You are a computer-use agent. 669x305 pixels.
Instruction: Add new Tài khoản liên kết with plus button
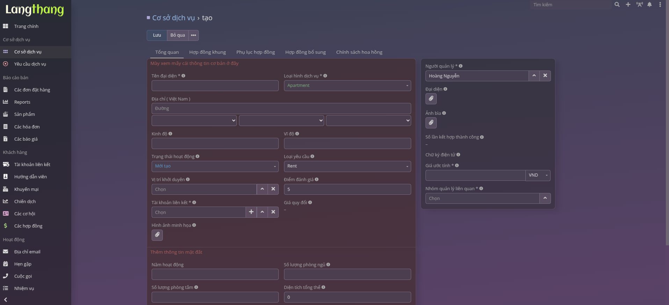251,212
